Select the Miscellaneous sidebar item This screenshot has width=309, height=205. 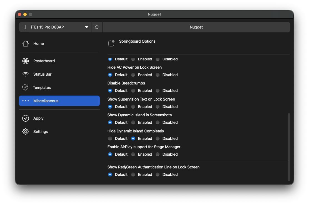click(59, 101)
